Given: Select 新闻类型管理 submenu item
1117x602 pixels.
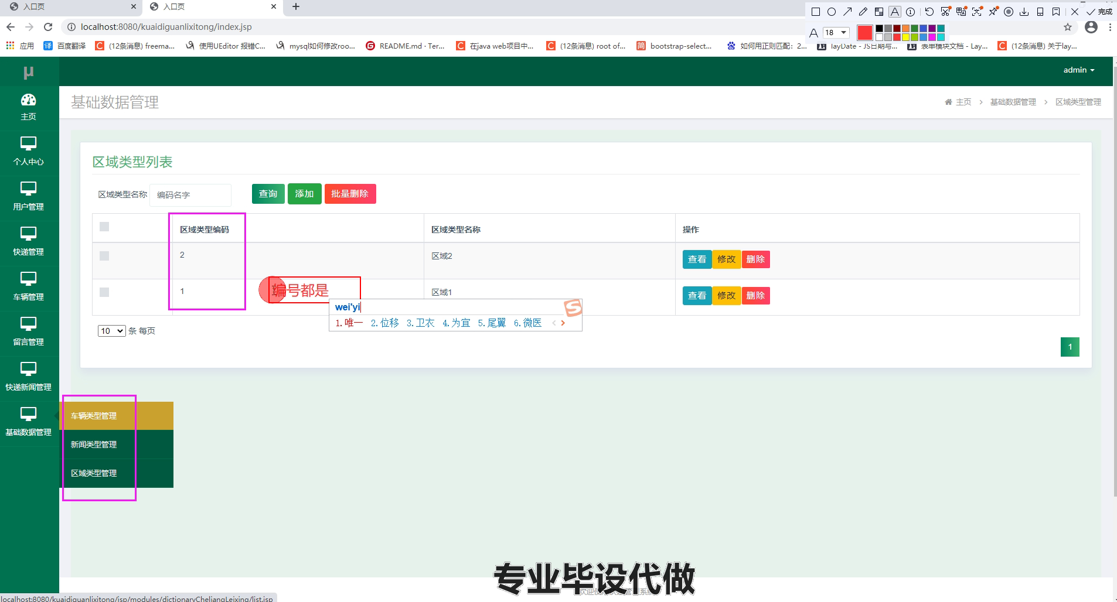Looking at the screenshot, I should click(x=117, y=444).
